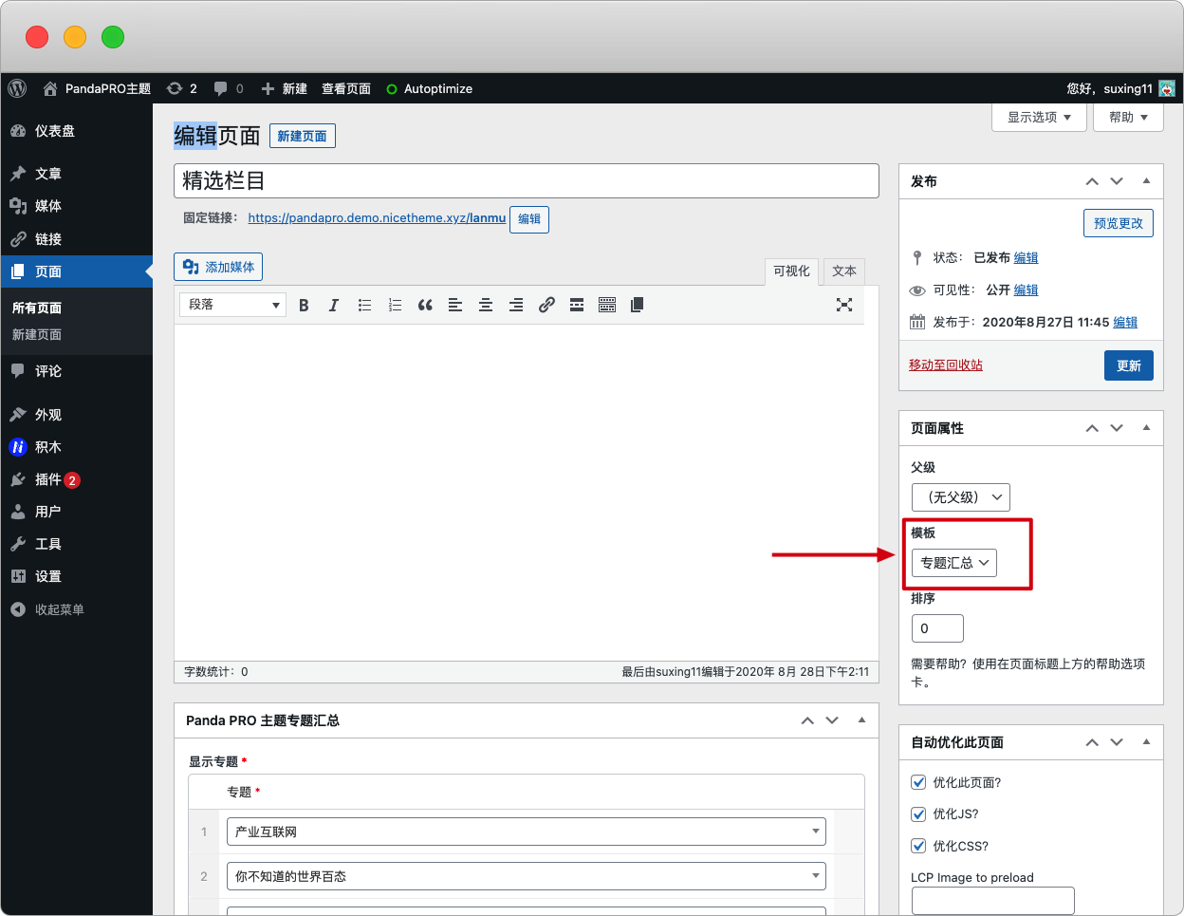1184x916 pixels.
Task: Toggle 优化CSS? checkbox
Action: click(x=918, y=846)
